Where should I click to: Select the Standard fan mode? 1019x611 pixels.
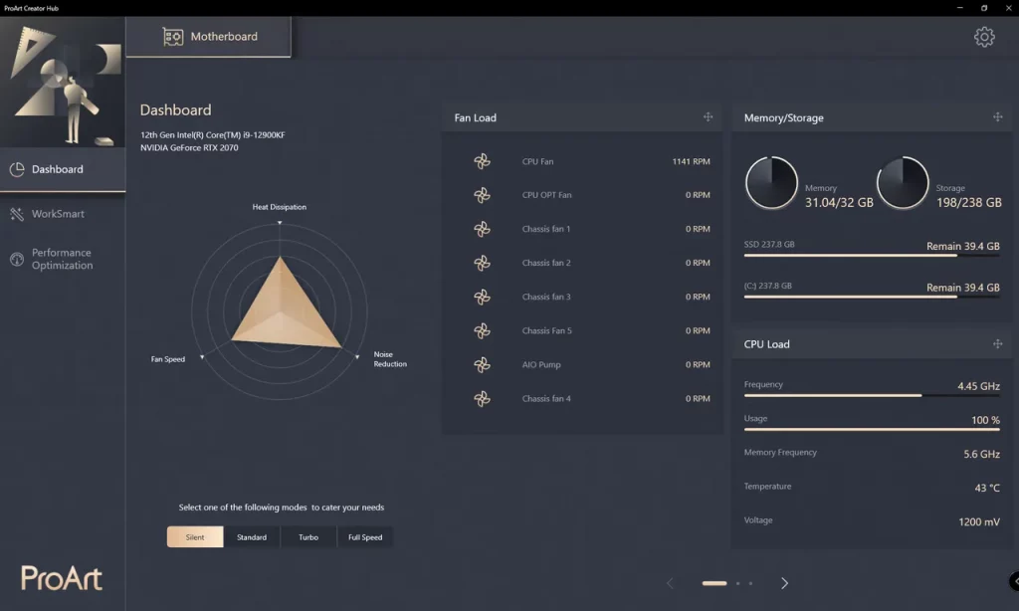252,537
